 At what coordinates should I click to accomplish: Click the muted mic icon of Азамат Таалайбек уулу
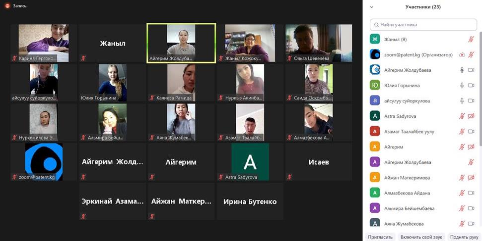pos(462,132)
